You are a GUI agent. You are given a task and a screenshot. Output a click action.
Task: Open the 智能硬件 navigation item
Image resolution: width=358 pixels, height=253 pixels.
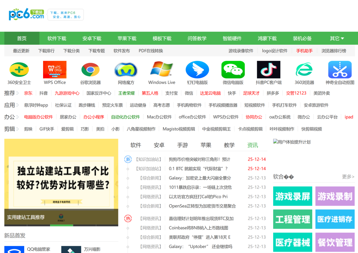(x=232, y=38)
